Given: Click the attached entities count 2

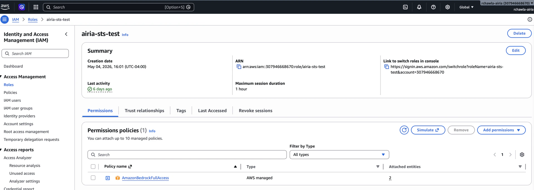Looking at the screenshot, I should click(x=390, y=178).
